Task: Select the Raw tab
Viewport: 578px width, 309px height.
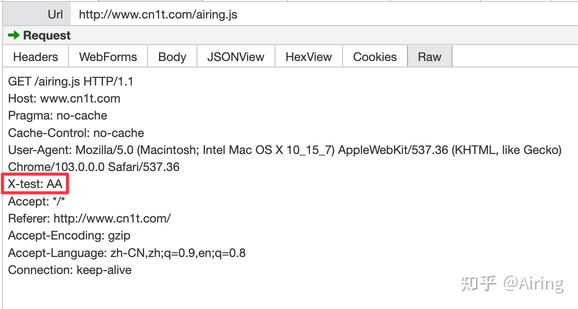Action: tap(429, 57)
